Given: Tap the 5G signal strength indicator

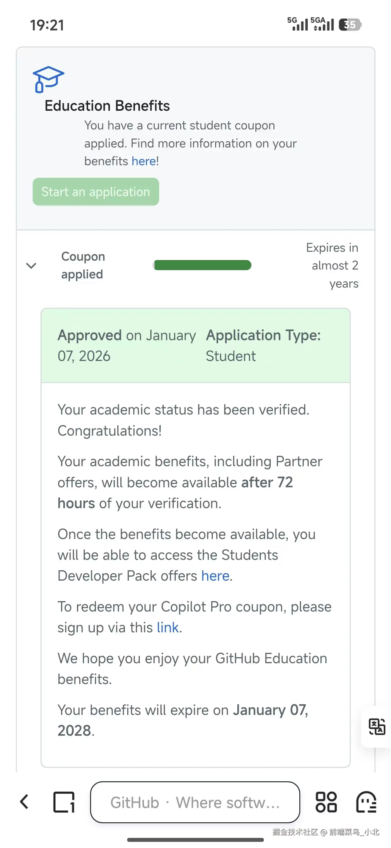Looking at the screenshot, I should [x=298, y=24].
